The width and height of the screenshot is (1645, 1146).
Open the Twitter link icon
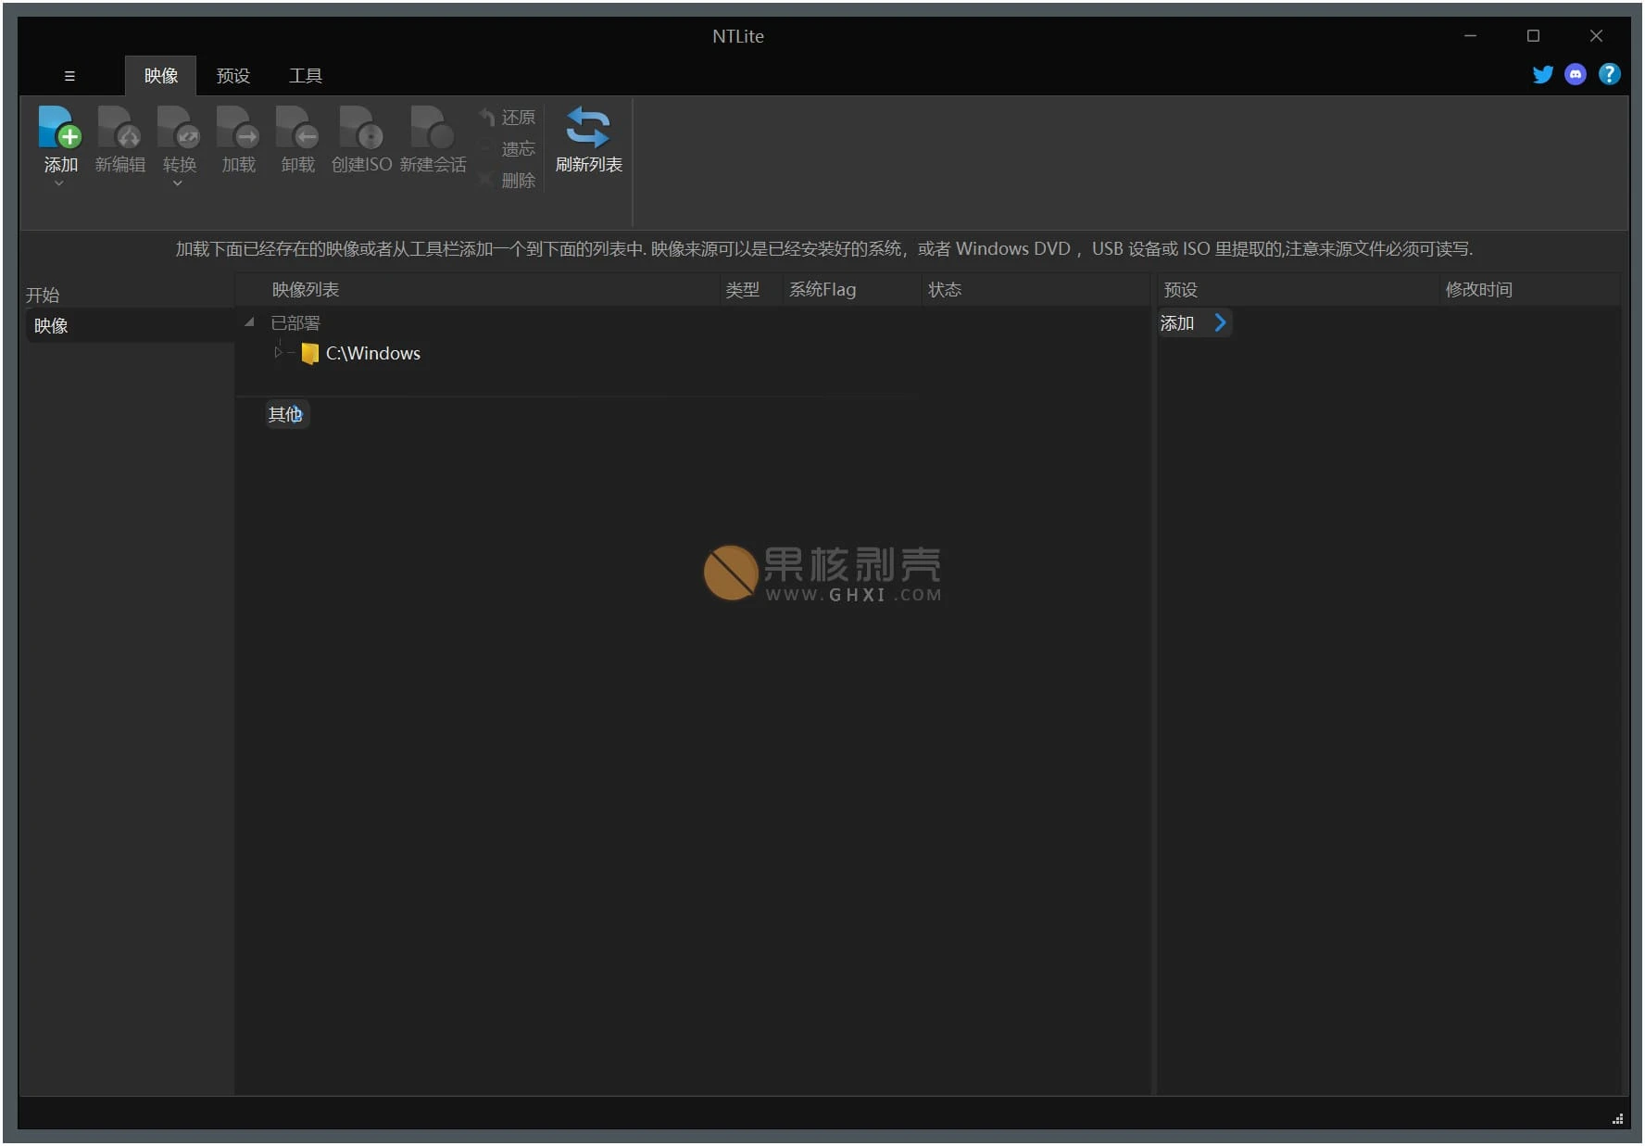point(1542,74)
